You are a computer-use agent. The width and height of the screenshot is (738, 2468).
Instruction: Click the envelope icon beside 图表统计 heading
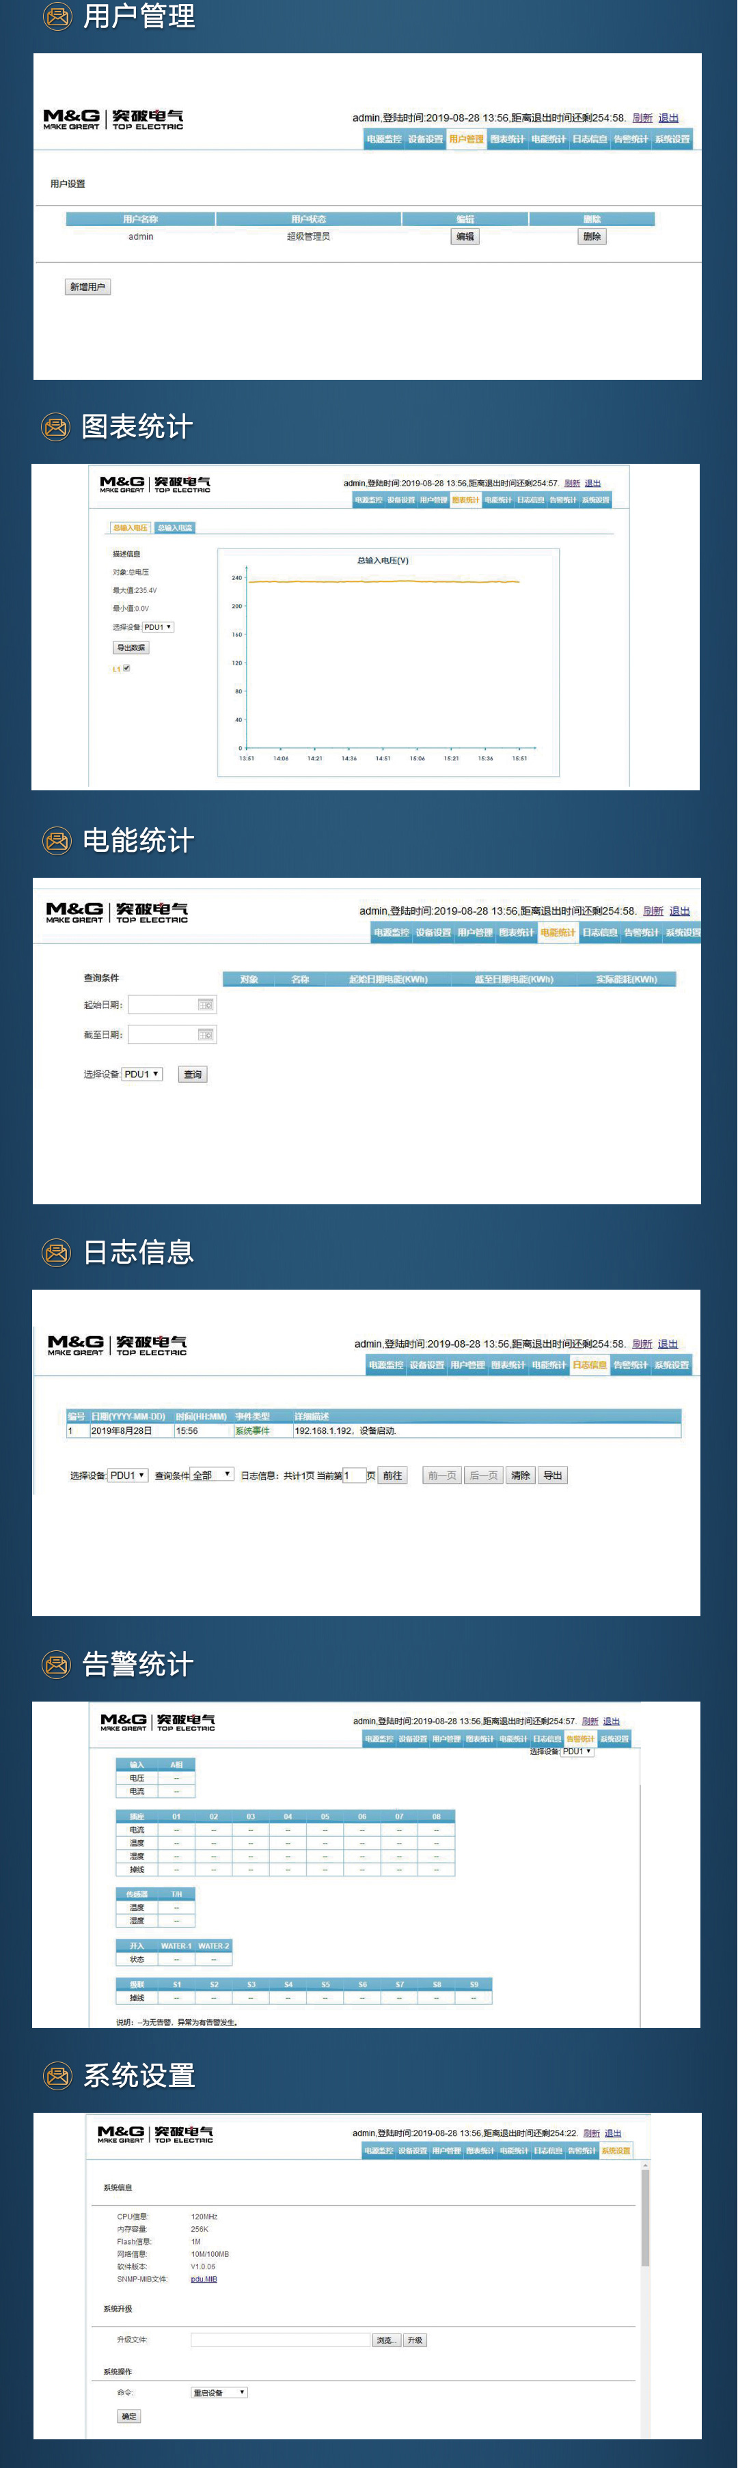point(55,426)
